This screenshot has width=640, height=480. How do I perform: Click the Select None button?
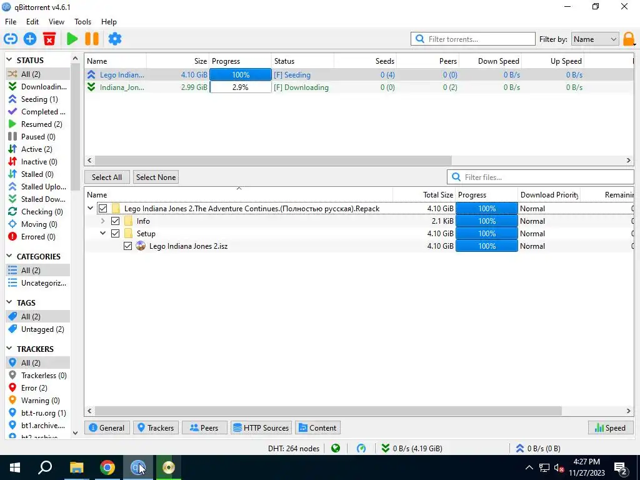[x=156, y=177]
